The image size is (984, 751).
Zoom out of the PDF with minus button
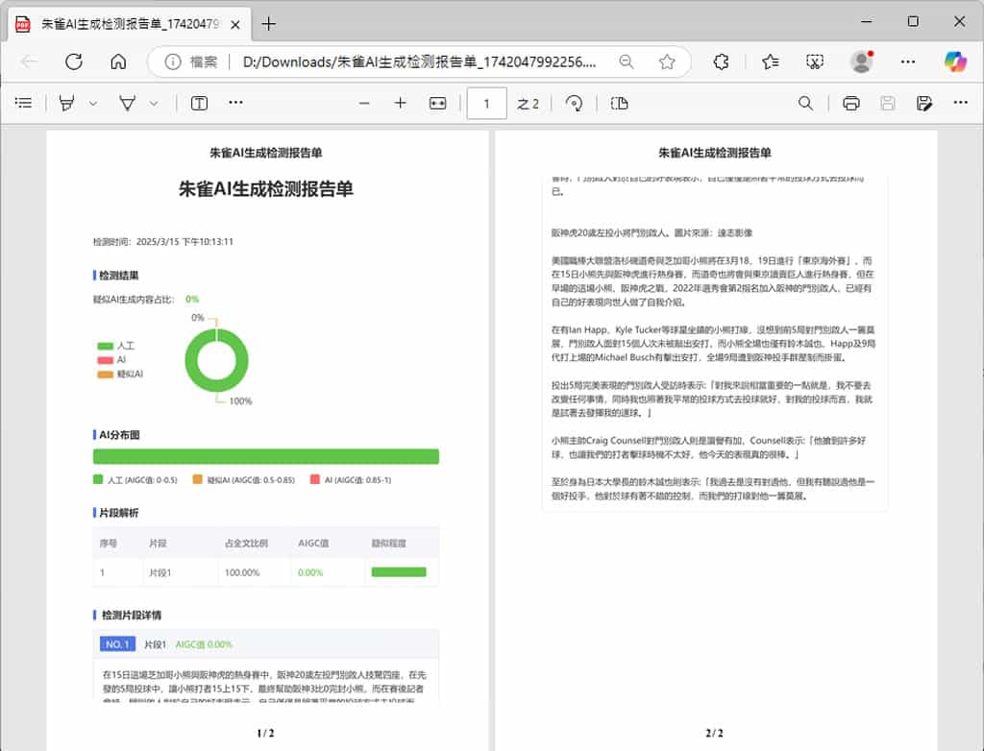pyautogui.click(x=364, y=103)
